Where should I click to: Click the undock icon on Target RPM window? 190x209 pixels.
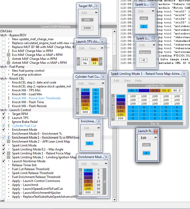coord(97,6)
